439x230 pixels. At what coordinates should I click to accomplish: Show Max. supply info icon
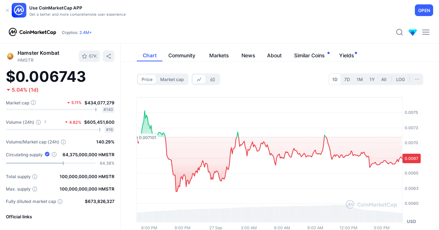click(x=35, y=189)
